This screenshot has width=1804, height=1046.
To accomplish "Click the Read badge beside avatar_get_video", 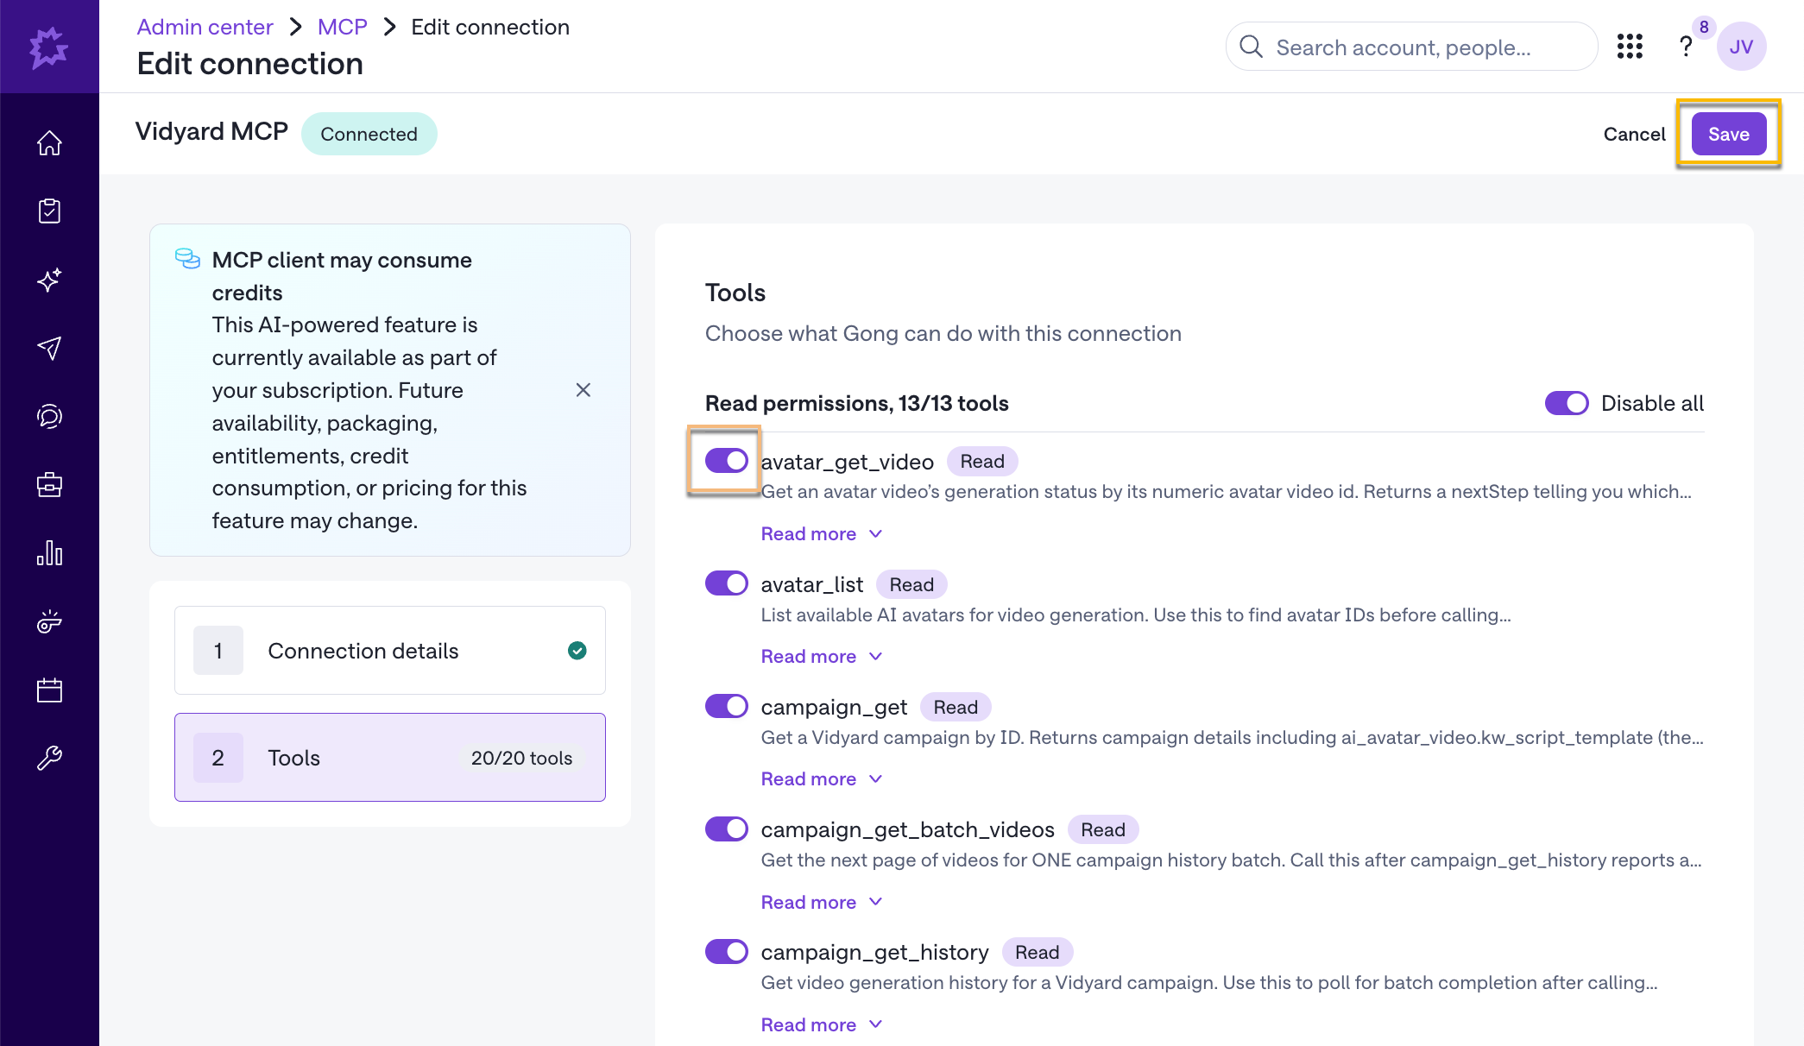I will [982, 461].
